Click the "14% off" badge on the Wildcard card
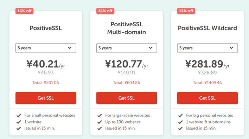Viewport: 249px width, 139px height. point(186,11)
